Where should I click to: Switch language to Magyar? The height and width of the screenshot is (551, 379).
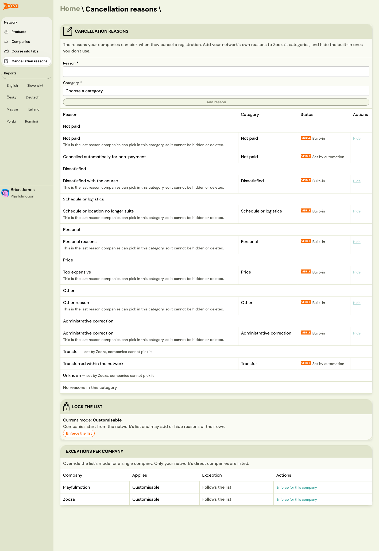(13, 109)
